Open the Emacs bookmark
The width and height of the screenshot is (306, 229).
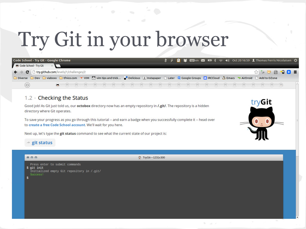pyautogui.click(x=229, y=78)
